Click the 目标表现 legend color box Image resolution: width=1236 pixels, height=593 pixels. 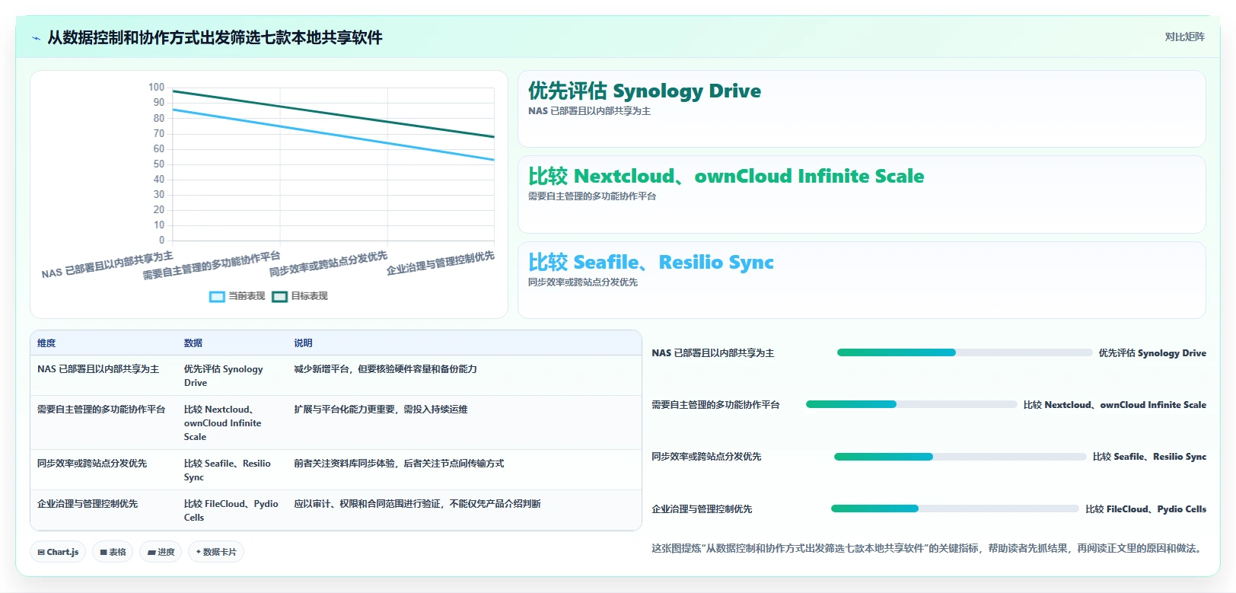pos(279,296)
